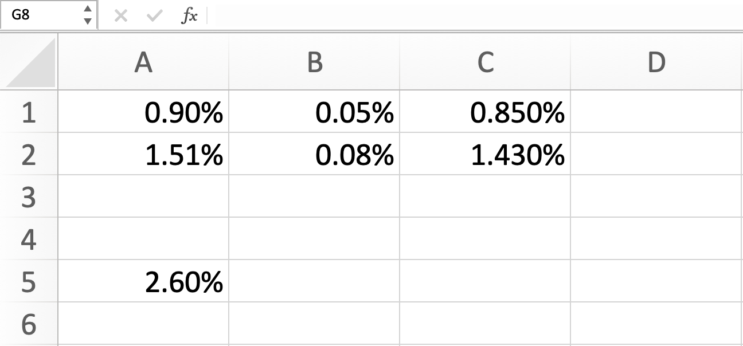743x346 pixels.
Task: Select column B header
Action: 314,63
